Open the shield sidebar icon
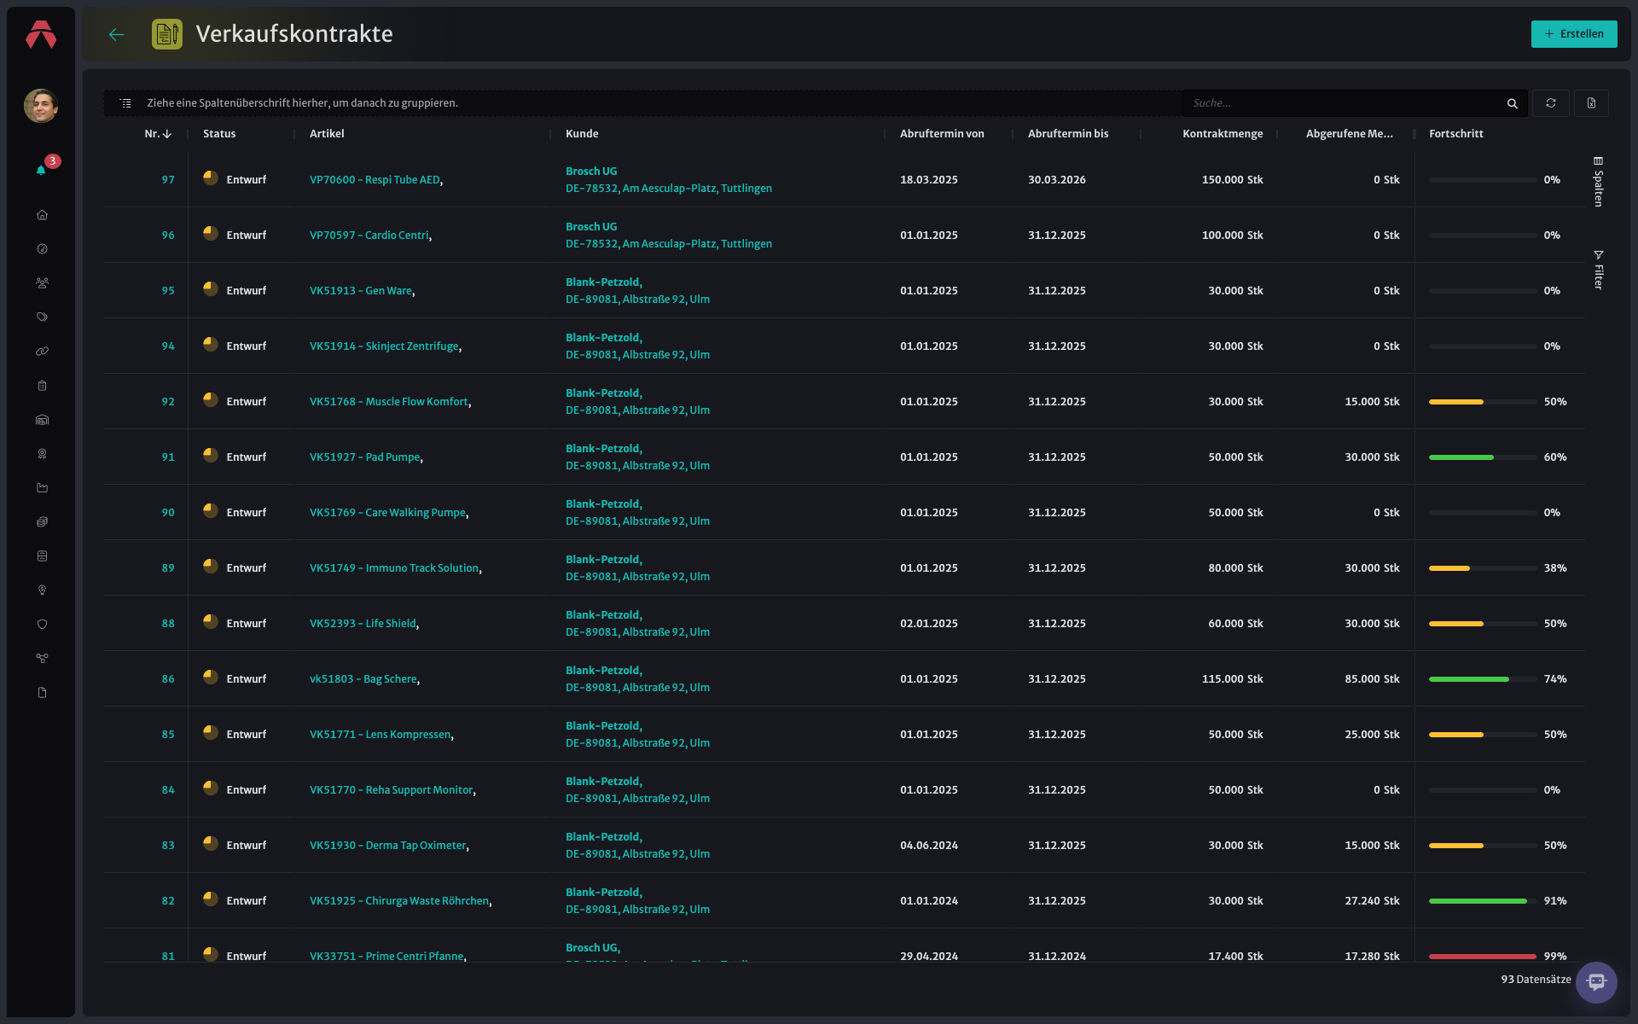This screenshot has width=1638, height=1024. 42,625
